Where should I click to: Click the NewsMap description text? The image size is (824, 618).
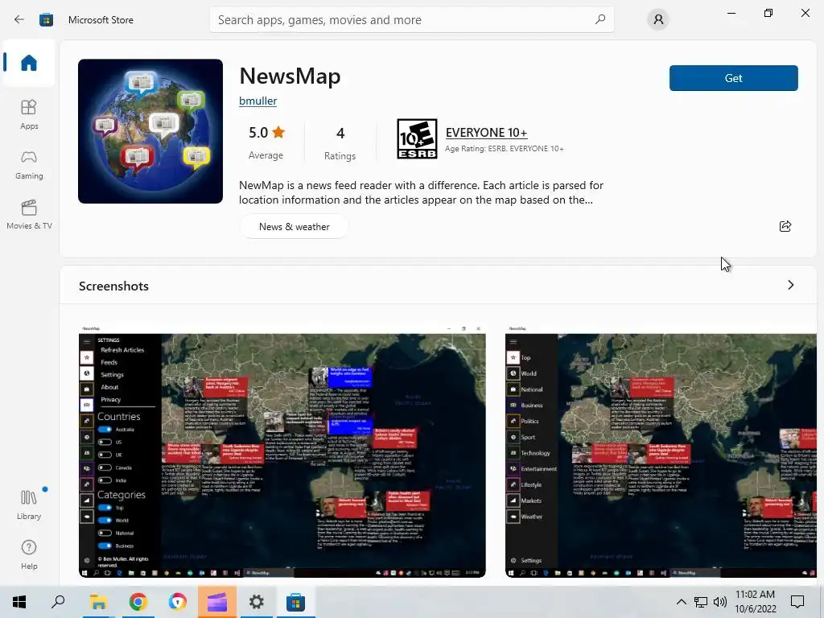coord(421,192)
